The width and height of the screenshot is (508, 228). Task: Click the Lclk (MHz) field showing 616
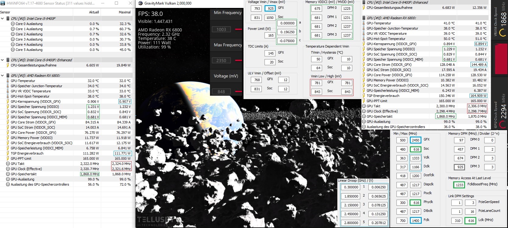click(471, 221)
